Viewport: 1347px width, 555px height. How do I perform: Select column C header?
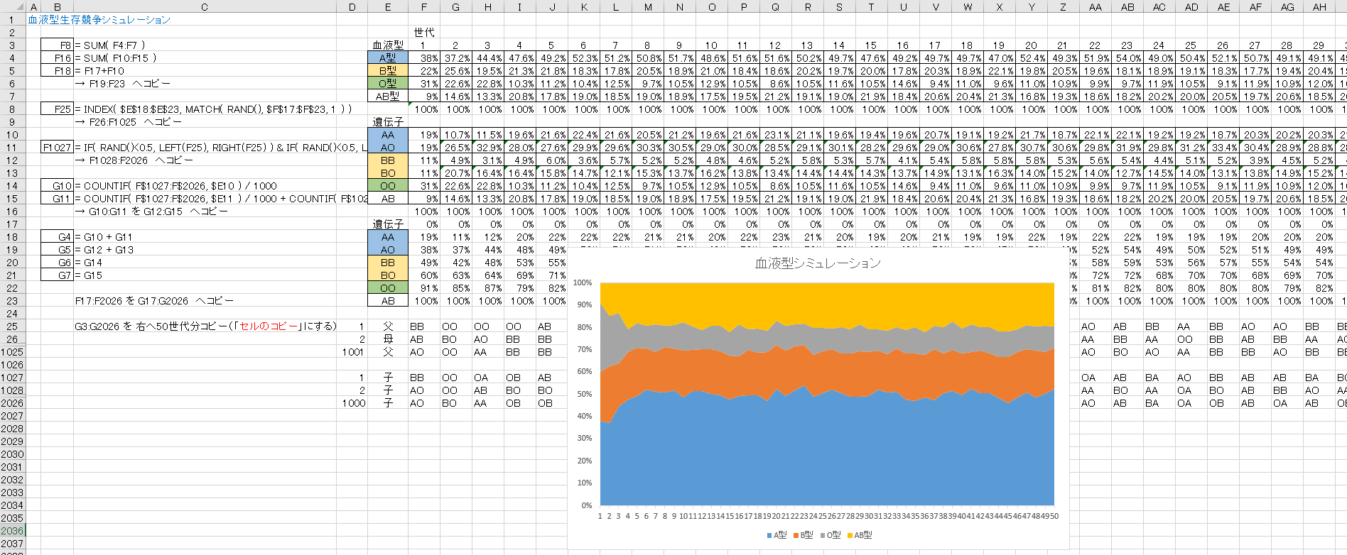tap(205, 7)
